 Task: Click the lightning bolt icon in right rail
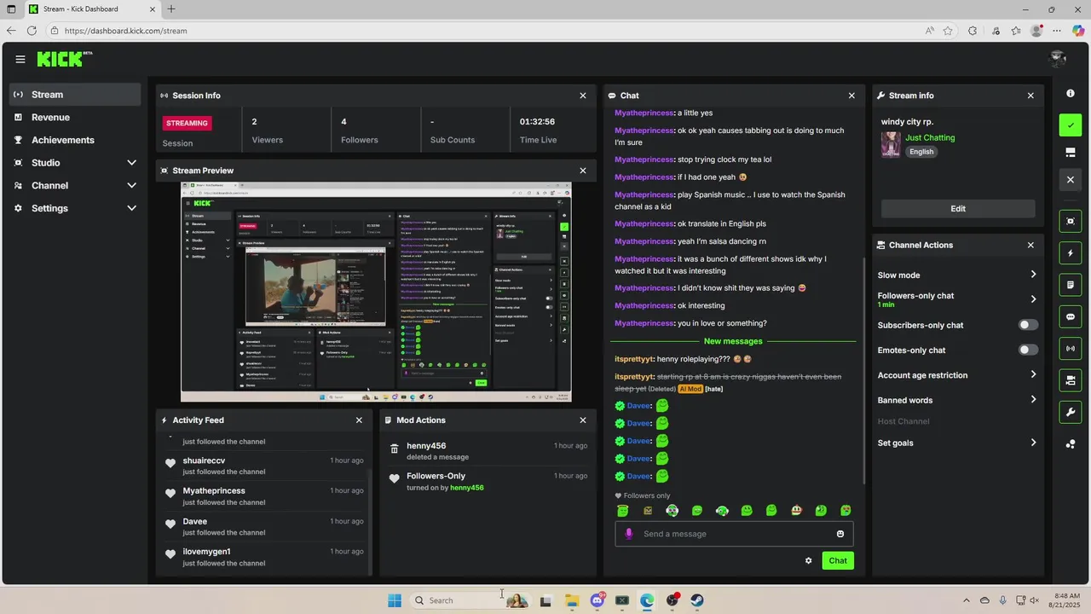1071,253
